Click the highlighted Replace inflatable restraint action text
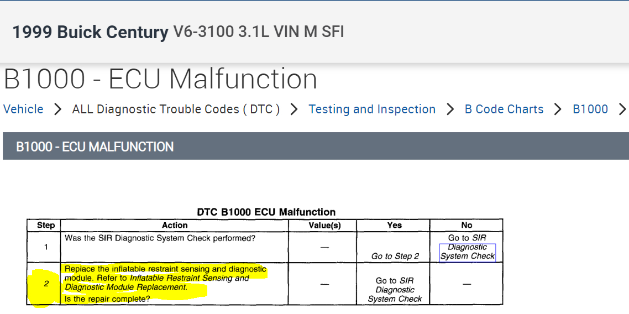Viewport: 629px width, 314px height. coord(165,278)
